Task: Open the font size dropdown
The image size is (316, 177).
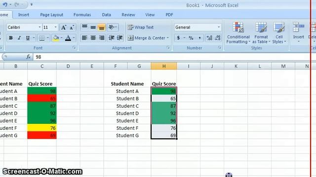Action: click(x=55, y=27)
